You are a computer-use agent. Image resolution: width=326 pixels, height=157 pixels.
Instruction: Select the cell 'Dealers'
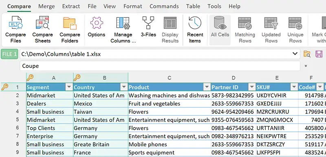pos(50,104)
